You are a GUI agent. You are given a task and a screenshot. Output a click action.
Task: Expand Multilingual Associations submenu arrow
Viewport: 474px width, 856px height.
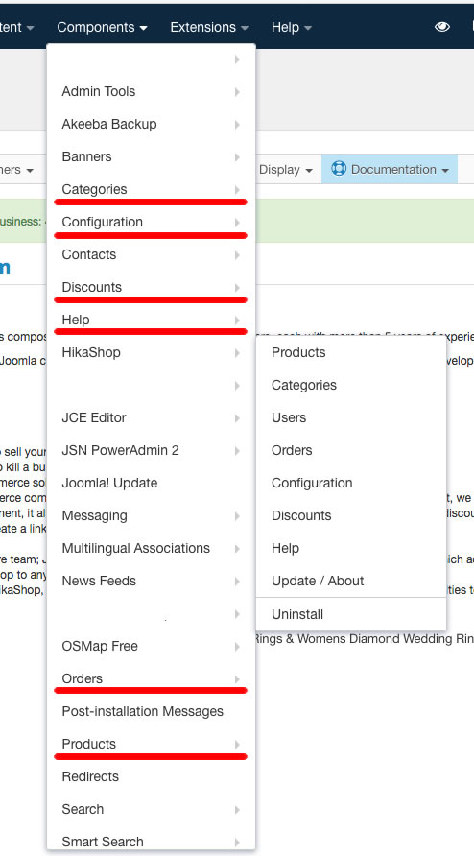(237, 549)
